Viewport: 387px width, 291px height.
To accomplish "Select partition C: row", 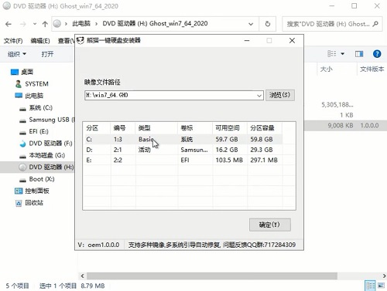I will point(183,139).
